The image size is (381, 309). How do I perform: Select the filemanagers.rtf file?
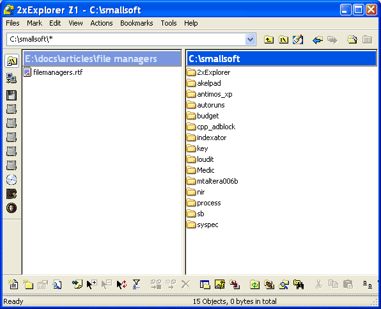coord(53,72)
